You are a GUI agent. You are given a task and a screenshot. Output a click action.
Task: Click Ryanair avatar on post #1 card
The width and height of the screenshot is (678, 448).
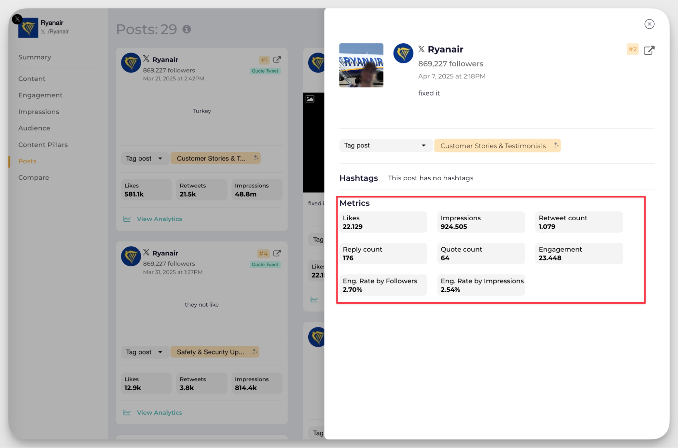(131, 63)
